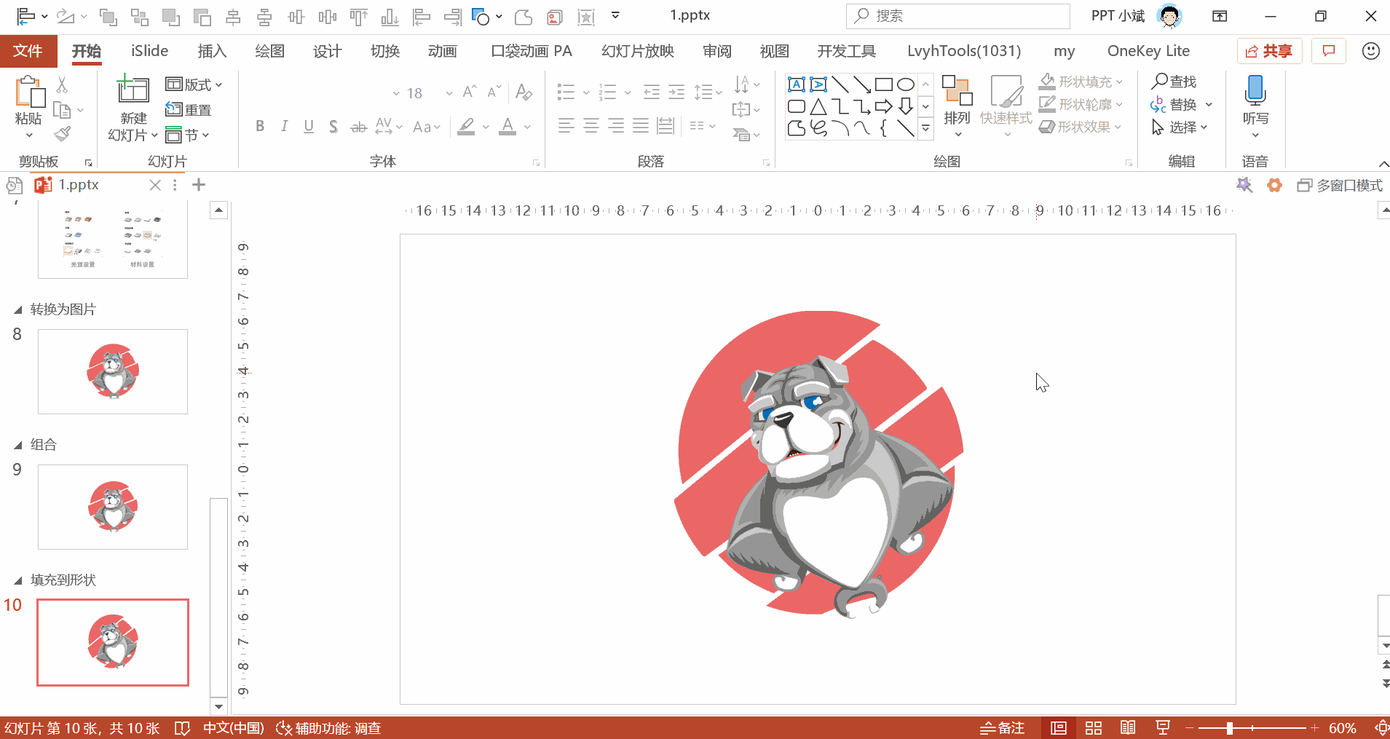Click the Increase Font Size icon

pos(470,92)
